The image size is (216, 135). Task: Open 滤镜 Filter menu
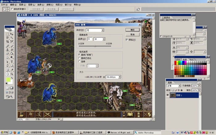pos(50,5)
